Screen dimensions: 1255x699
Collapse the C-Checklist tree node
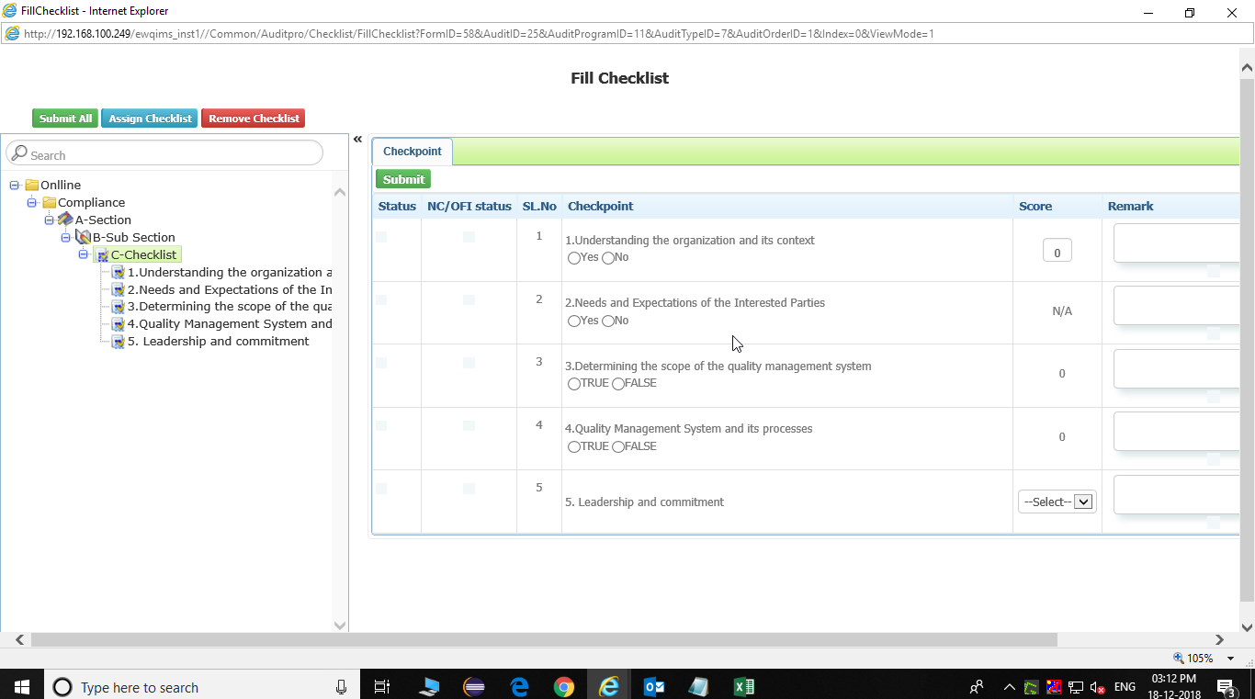tap(84, 254)
